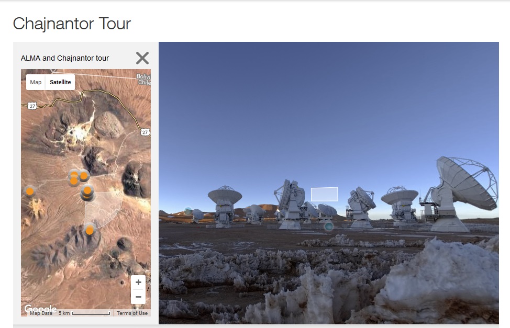The image size is (510, 328).
Task: Close the ALMA and Chajnantor tour panel
Action: pos(142,58)
